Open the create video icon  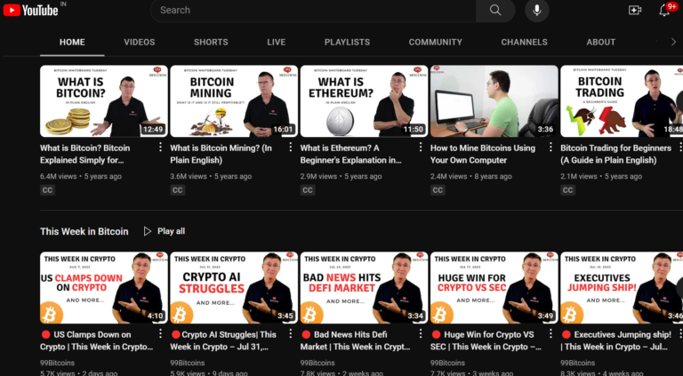tap(635, 10)
